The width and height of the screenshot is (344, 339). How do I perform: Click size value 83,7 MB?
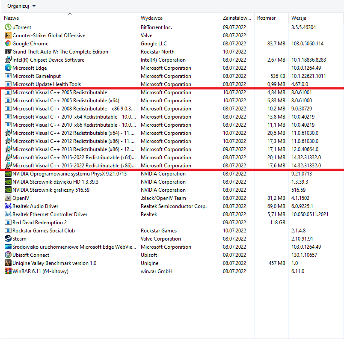(276, 44)
